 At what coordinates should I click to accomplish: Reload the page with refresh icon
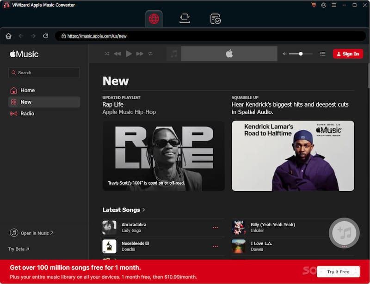click(45, 36)
